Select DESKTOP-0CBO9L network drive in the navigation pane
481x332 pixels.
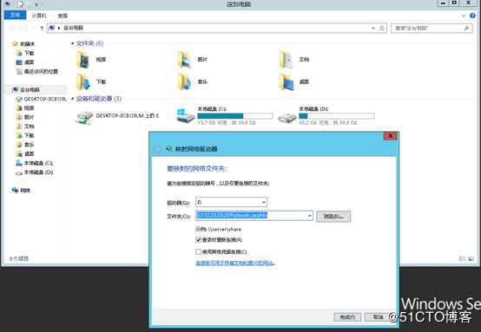tap(41, 99)
